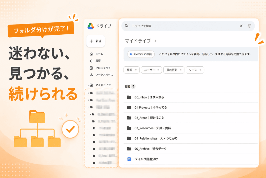This screenshot has width=266, height=178.
Task: Open プロジェクト in the sidebar
Action: tap(103, 68)
